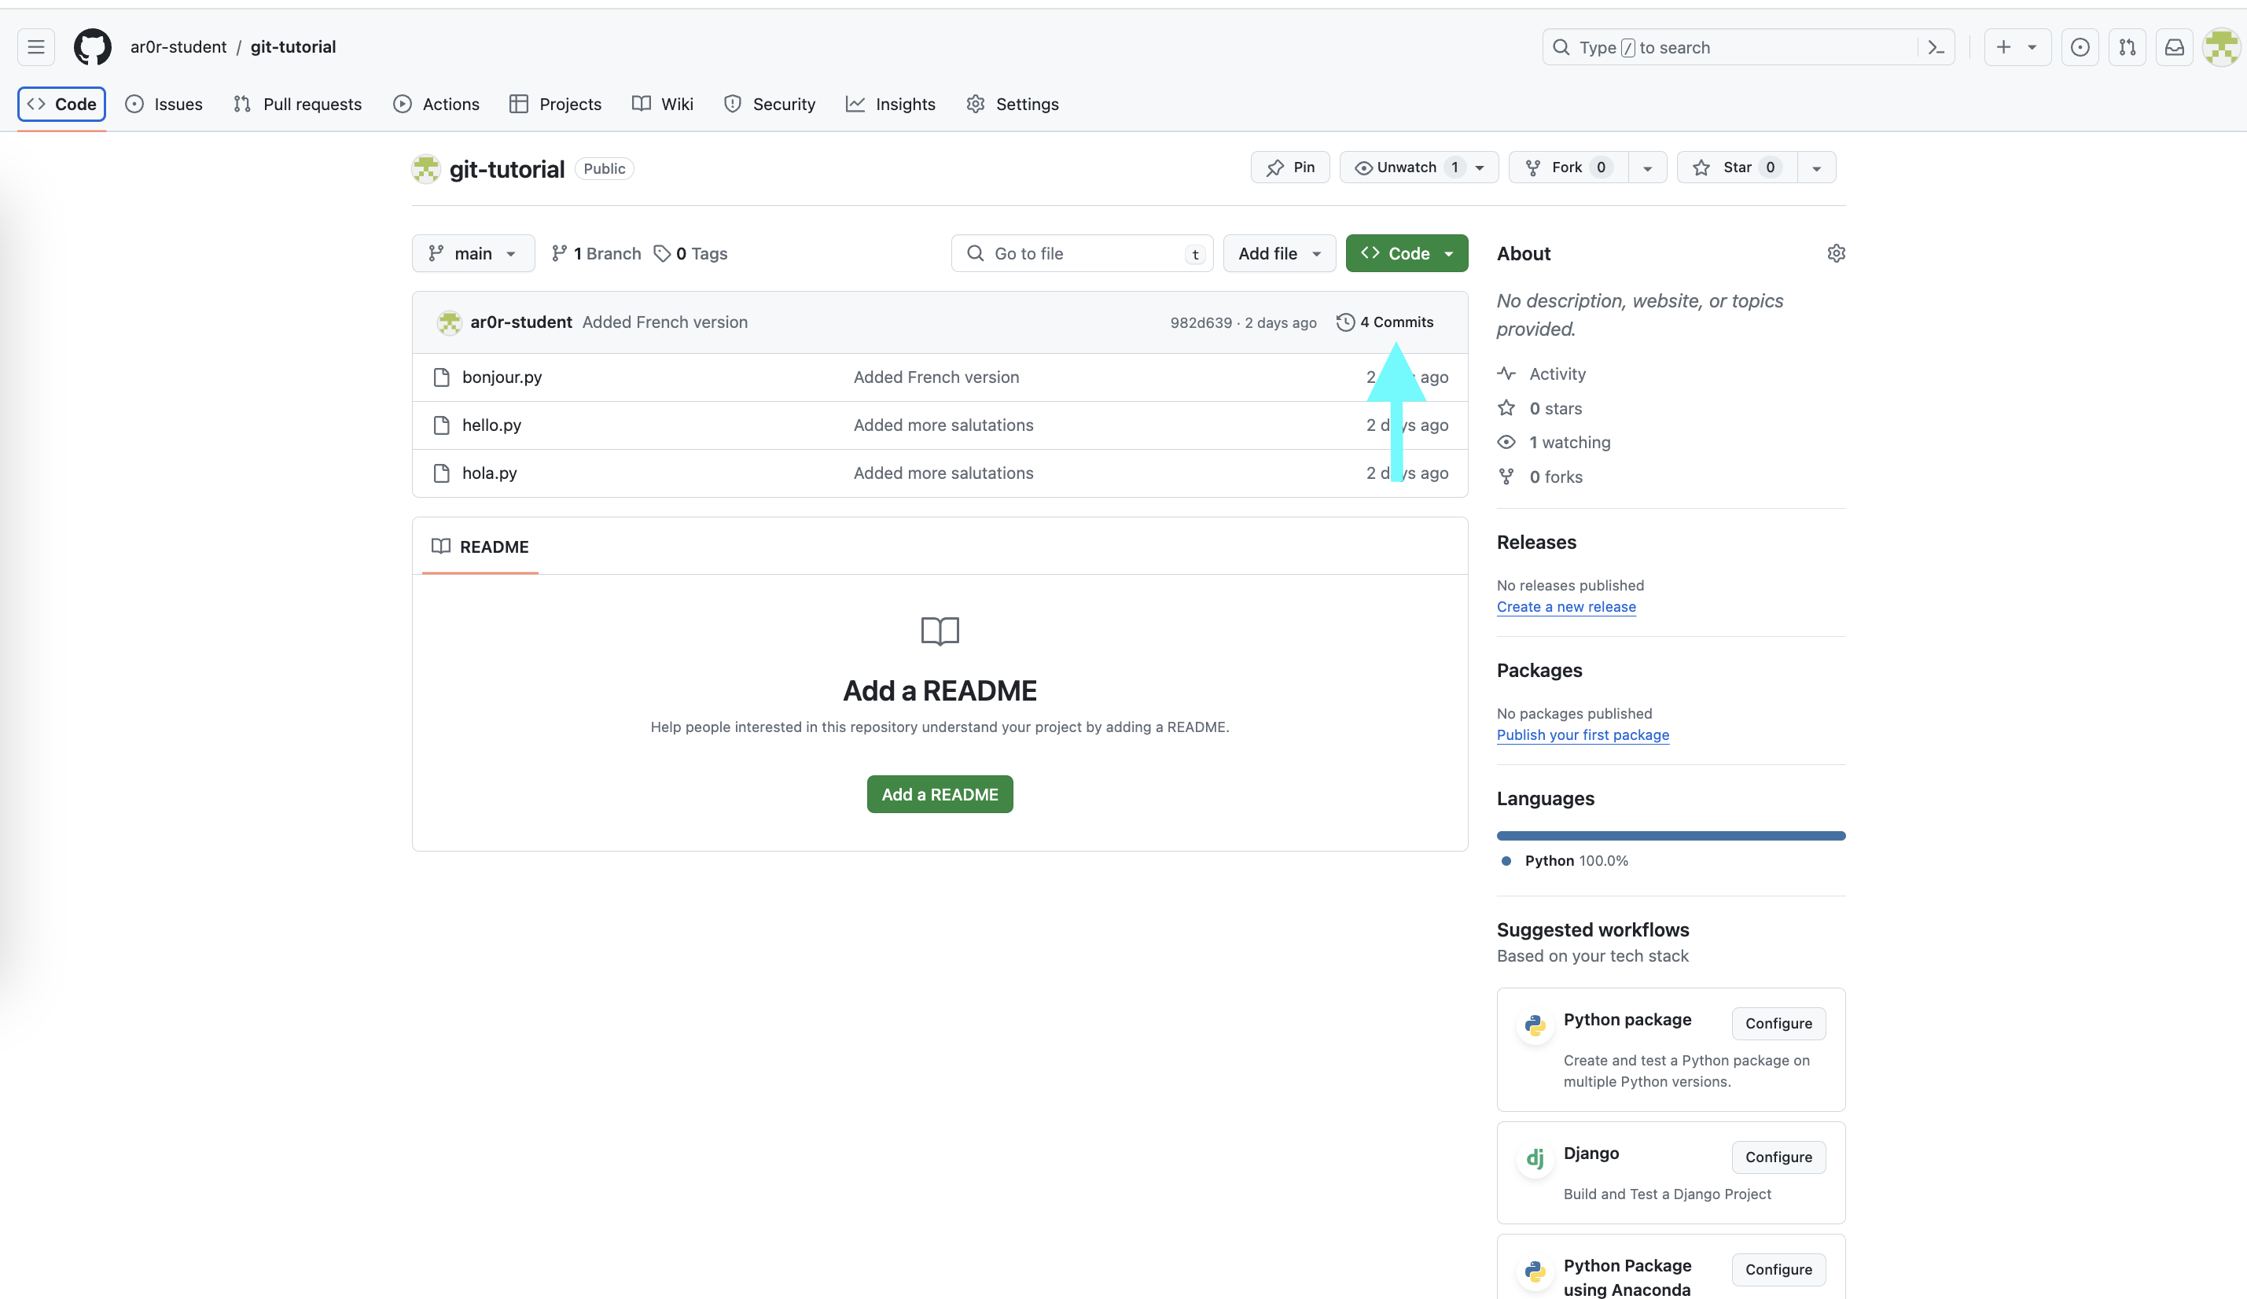Screen dimensions: 2247x1299
Task: Open the hamburger navigation menu
Action: [x=35, y=47]
